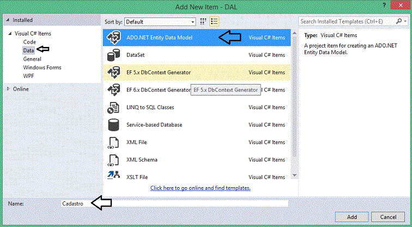The width and height of the screenshot is (412, 227).
Task: Expand the Online section
Action: pyautogui.click(x=8, y=89)
